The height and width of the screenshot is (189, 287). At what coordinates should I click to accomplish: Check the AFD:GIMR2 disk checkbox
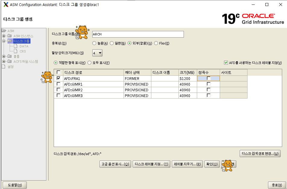(x=58, y=90)
